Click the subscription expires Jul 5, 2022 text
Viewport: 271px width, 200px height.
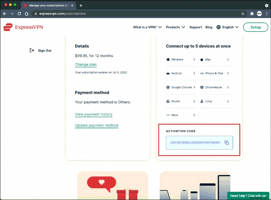click(x=101, y=72)
